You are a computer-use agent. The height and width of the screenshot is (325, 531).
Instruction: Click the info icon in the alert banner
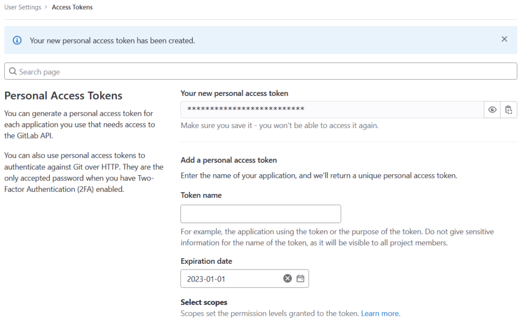click(x=17, y=40)
